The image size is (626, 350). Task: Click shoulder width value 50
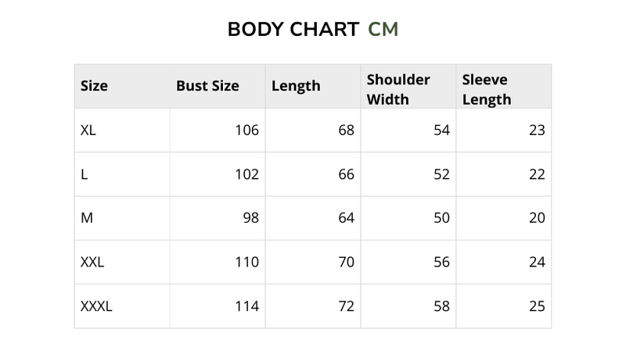pyautogui.click(x=441, y=218)
